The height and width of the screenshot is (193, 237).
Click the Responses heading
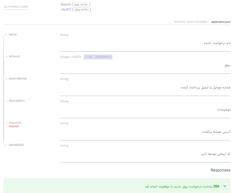pyautogui.click(x=220, y=170)
